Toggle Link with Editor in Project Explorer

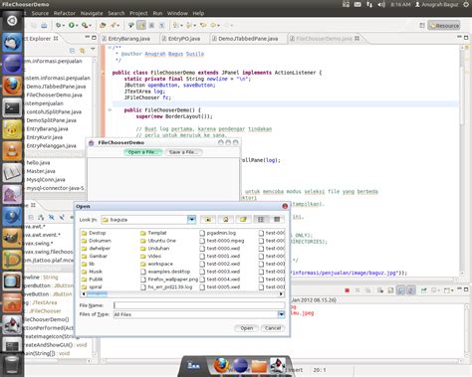(x=82, y=51)
